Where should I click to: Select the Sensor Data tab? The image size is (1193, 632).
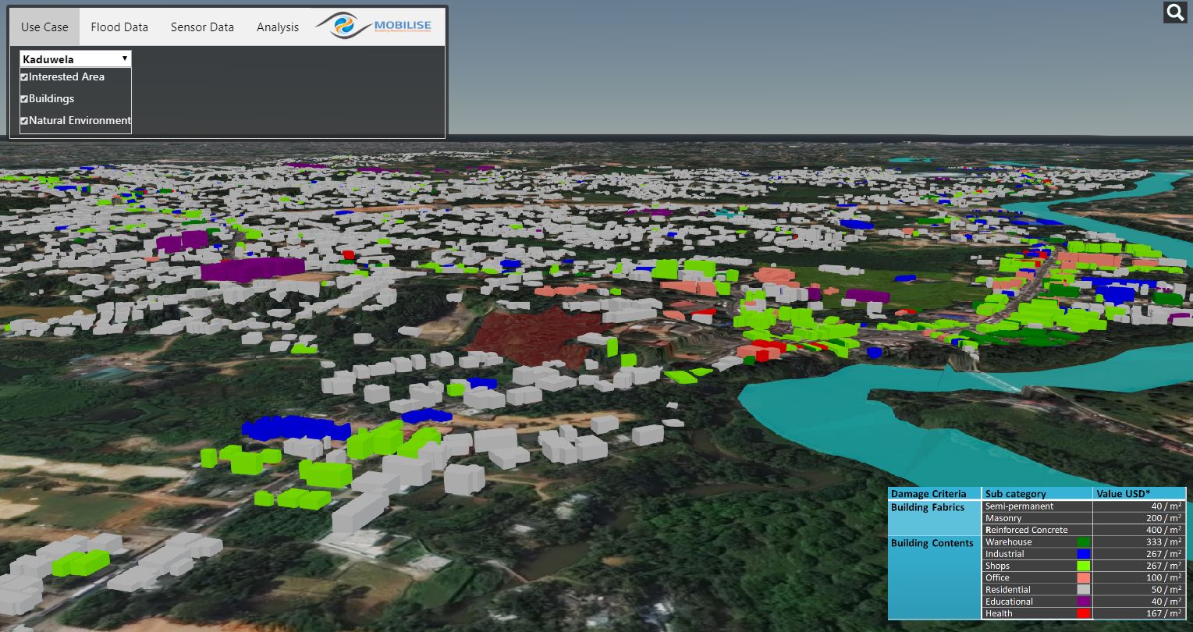(x=202, y=27)
